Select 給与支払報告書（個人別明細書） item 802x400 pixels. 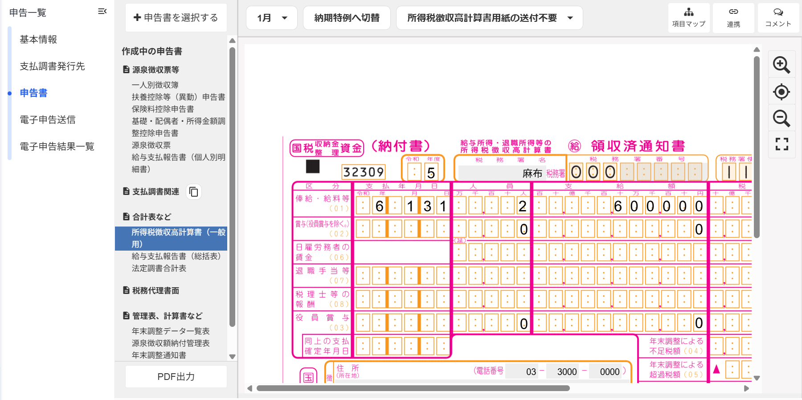178,163
